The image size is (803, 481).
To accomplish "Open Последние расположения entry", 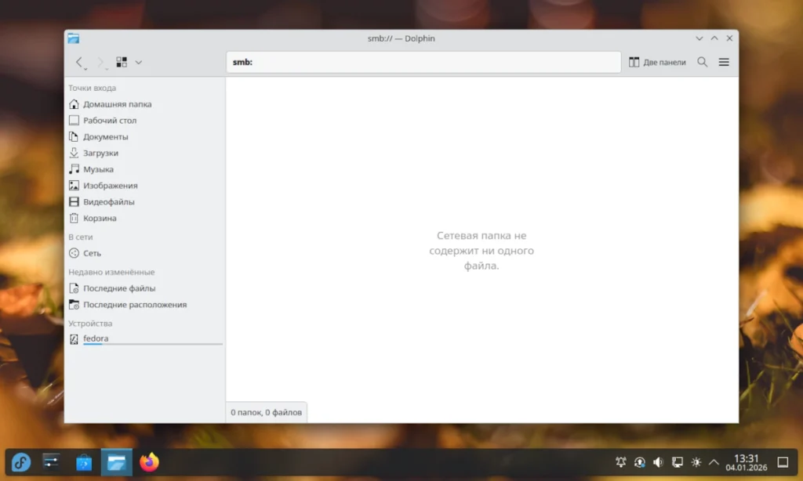I will [x=145, y=305].
